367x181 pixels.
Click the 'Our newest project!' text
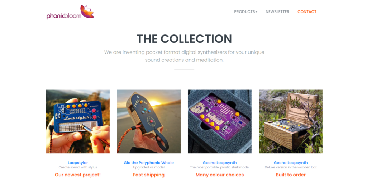pos(78,175)
